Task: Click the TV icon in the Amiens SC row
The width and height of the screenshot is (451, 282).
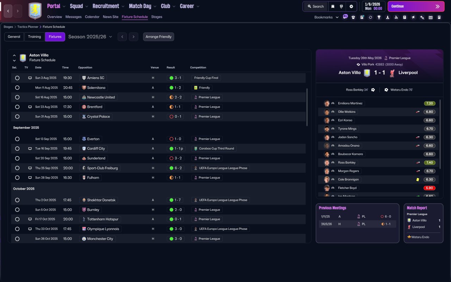Action: (30, 78)
